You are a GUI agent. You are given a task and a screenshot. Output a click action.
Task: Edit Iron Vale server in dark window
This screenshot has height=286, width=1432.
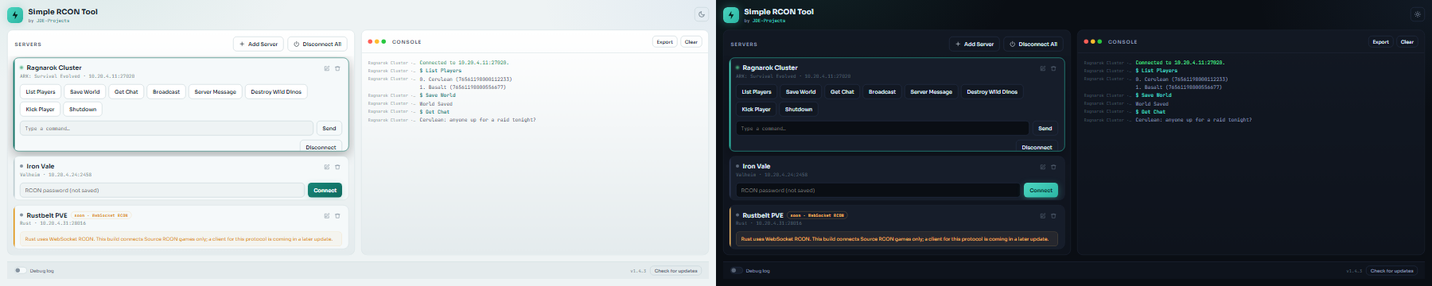1043,167
